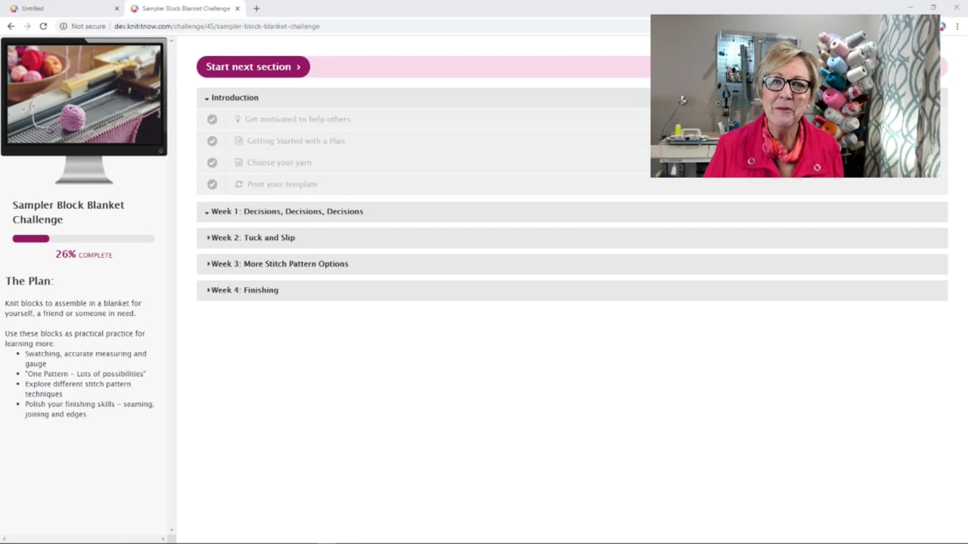Close the Untitled tab
The height and width of the screenshot is (544, 968).
pyautogui.click(x=116, y=8)
